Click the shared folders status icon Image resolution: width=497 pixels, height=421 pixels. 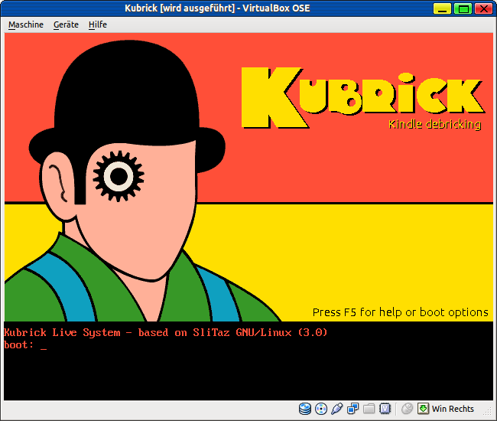369,409
